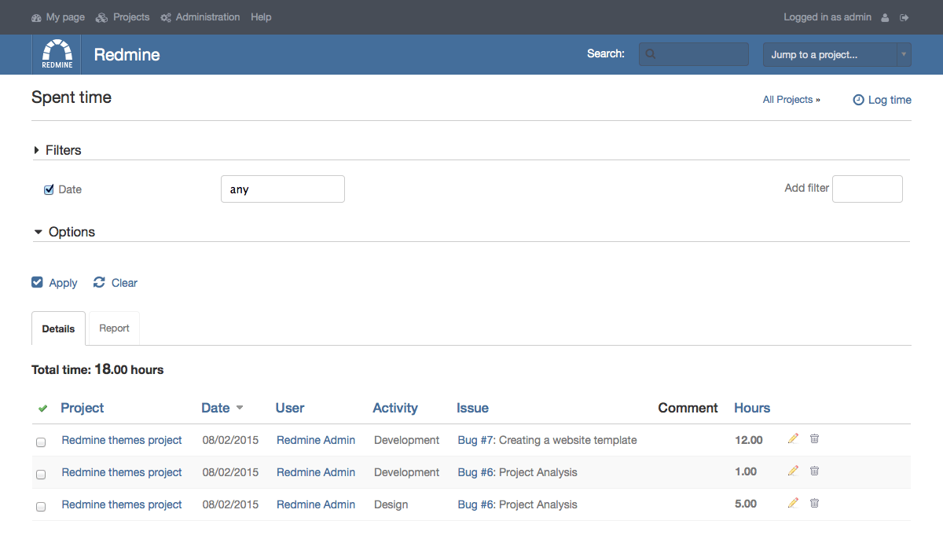Toggle the Date filter checkbox
Screen dimensions: 943x539
49,189
